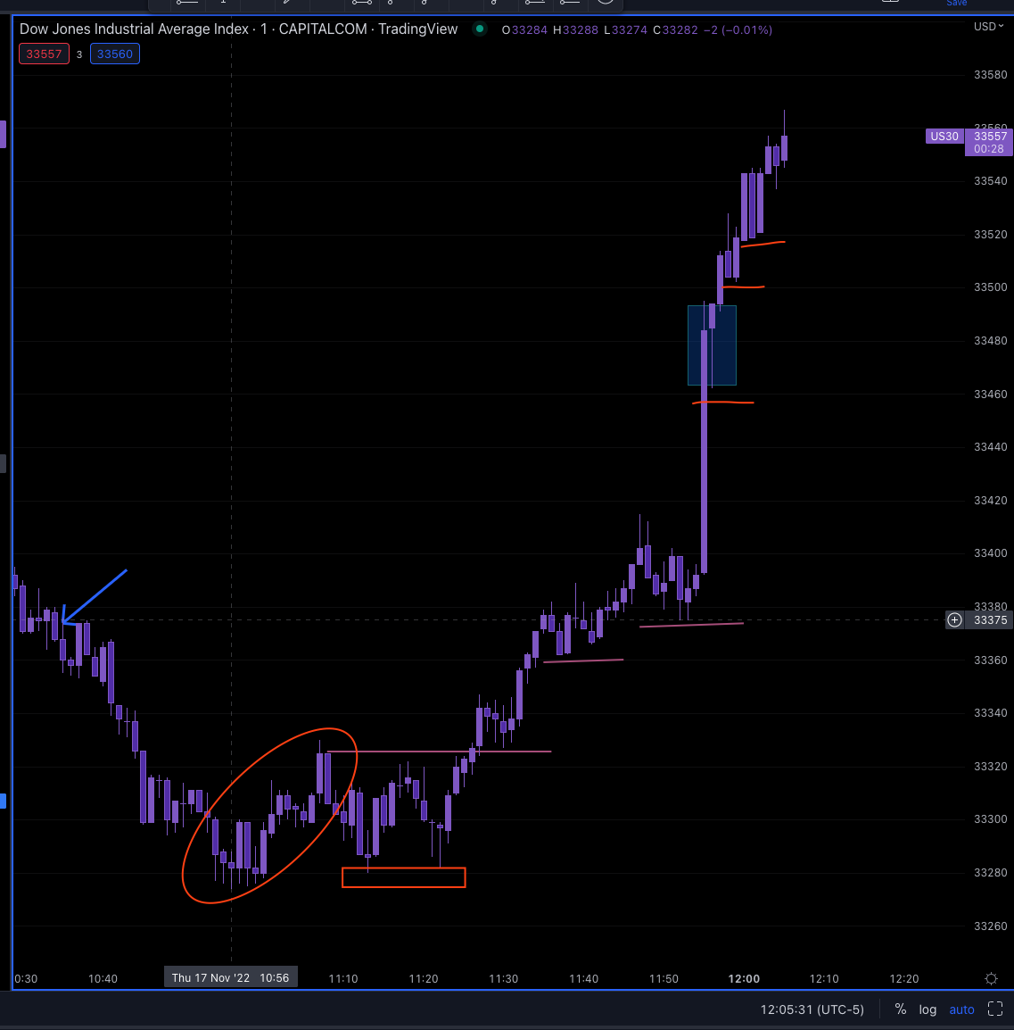The width and height of the screenshot is (1014, 1030).
Task: Click the Save link at the top right
Action: click(x=956, y=4)
